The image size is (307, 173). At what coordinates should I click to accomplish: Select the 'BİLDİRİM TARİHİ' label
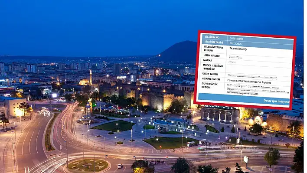coord(214,42)
